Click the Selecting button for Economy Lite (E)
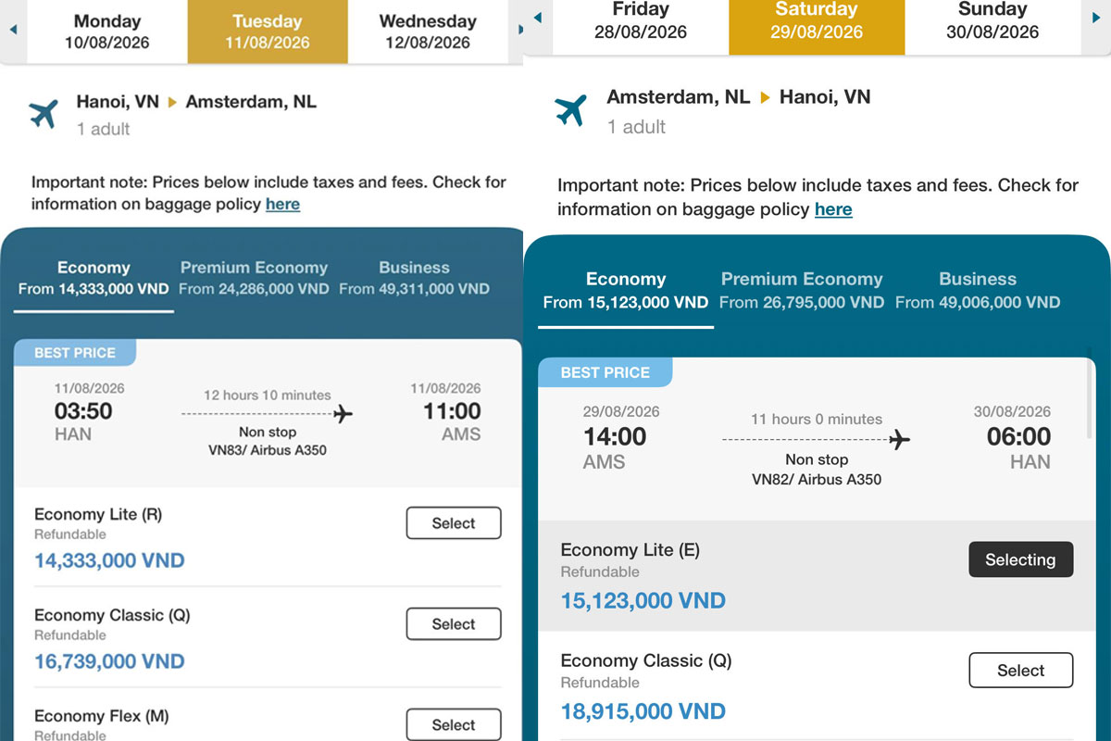 coord(1020,559)
